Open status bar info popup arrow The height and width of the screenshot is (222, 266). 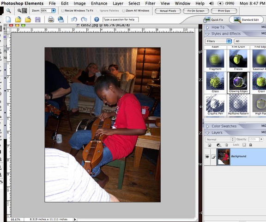(75, 219)
